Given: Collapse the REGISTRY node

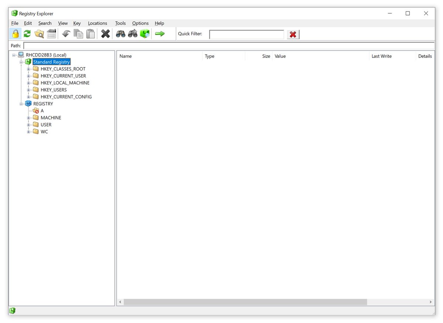Looking at the screenshot, I should 21,104.
